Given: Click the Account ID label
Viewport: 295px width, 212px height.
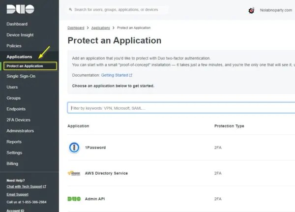Looking at the screenshot, I should (x=15, y=211).
